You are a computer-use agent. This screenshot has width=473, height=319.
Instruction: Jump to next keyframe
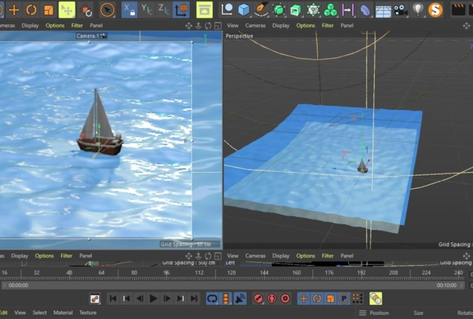(181, 298)
